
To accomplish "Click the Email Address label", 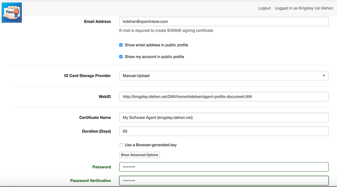I will (x=97, y=21).
